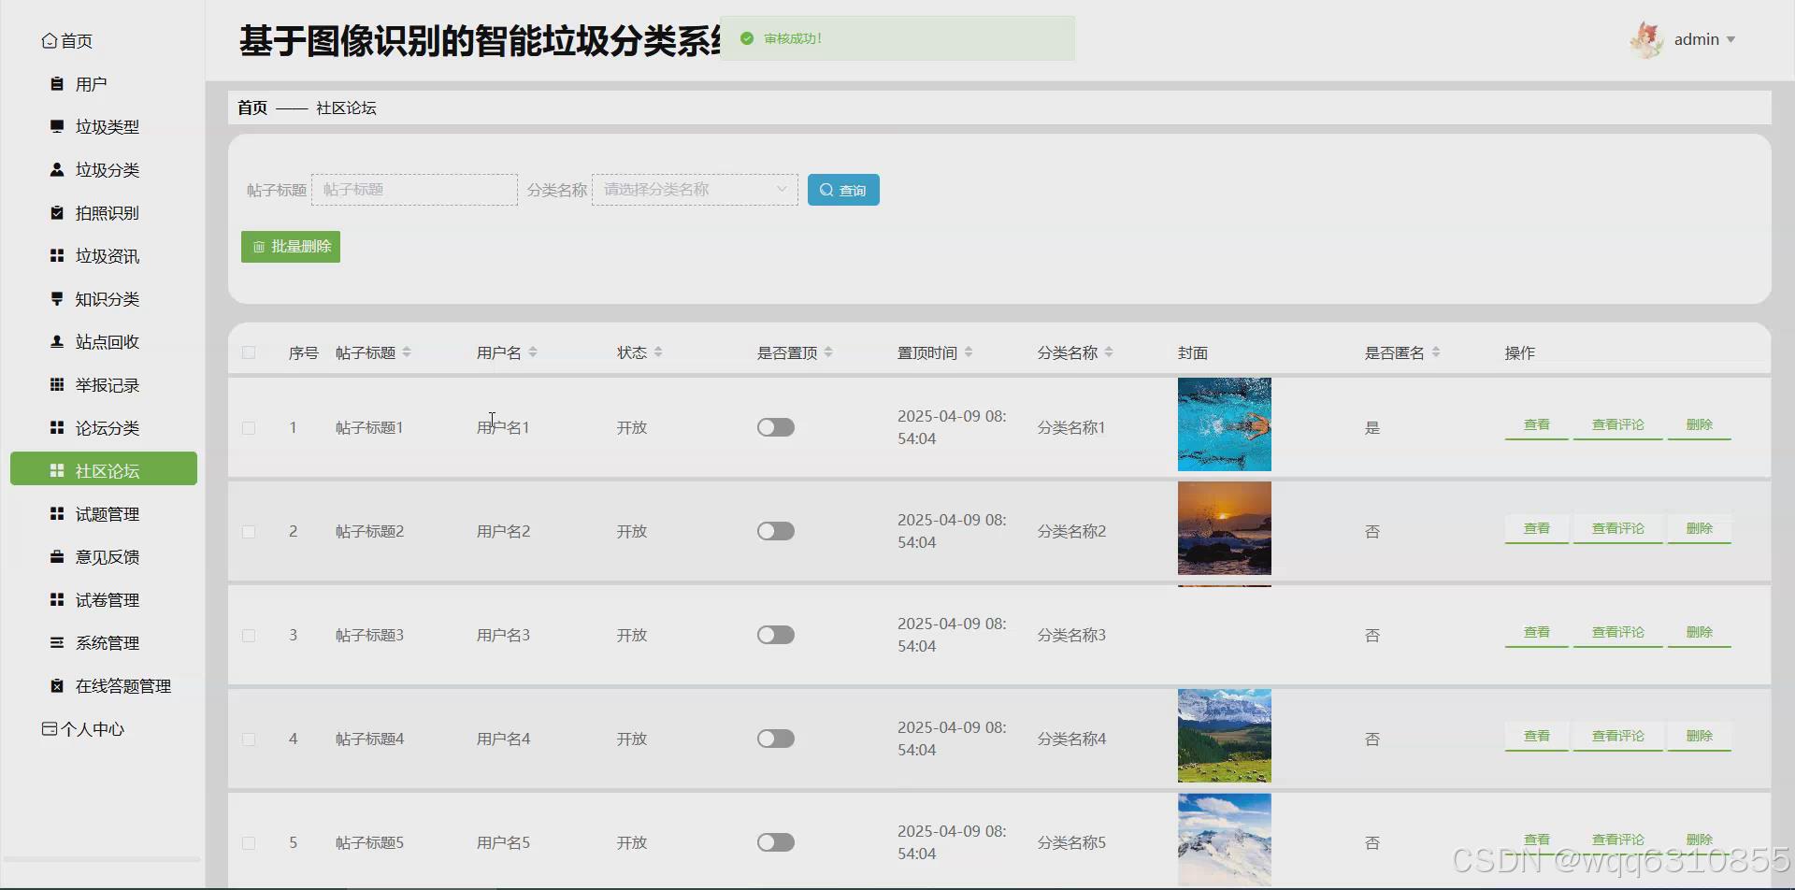
Task: Click 删除 for 帖子标题3
Action: [x=1700, y=633]
